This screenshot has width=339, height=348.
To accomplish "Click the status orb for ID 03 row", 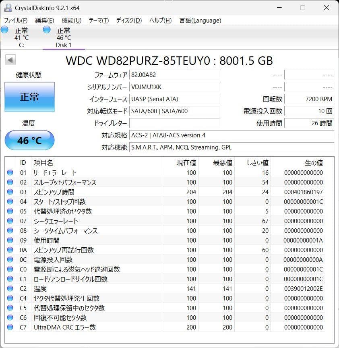I will pos(10,192).
